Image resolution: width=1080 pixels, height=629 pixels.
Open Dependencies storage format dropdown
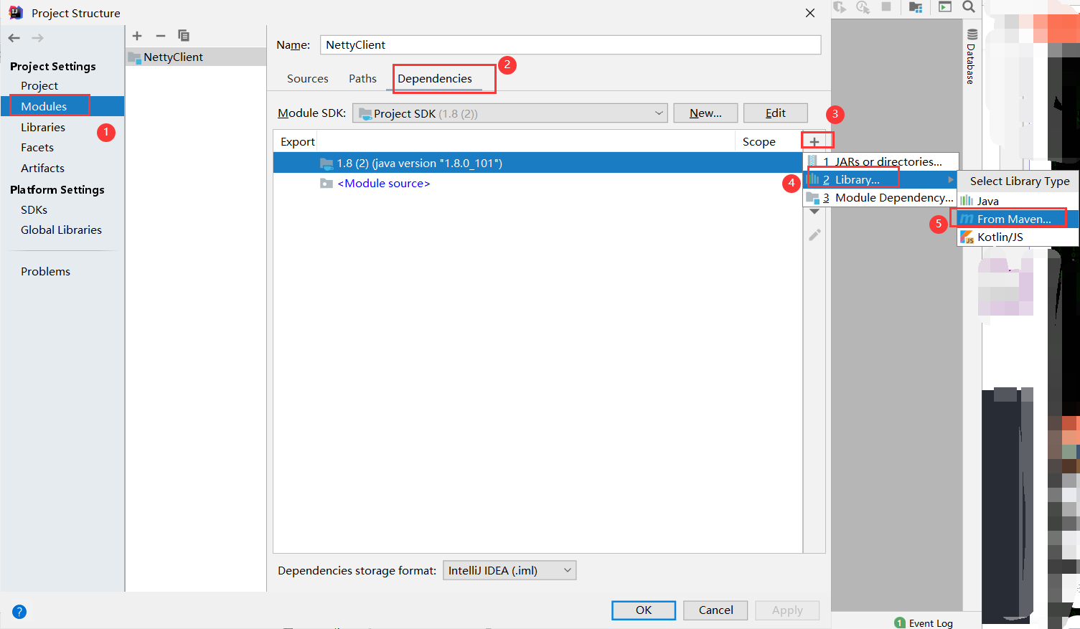point(510,570)
